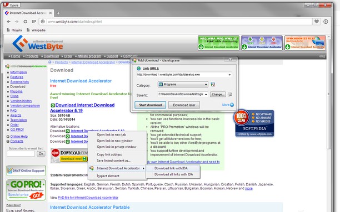Screen dimensions: 340x212
Task: Open Screenshots in the sidebar
Action: pyautogui.click(x=19, y=82)
